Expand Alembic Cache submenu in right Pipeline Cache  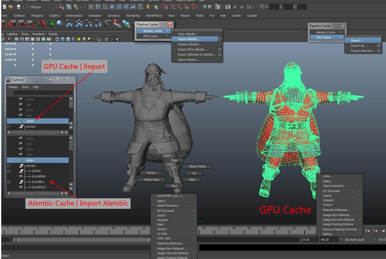coord(327,32)
